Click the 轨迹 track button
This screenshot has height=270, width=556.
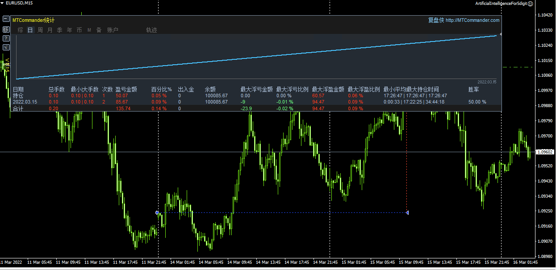coord(151,30)
